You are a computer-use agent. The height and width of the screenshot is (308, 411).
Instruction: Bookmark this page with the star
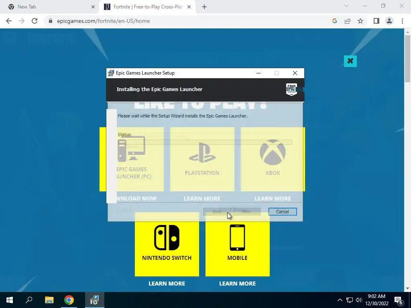(360, 21)
